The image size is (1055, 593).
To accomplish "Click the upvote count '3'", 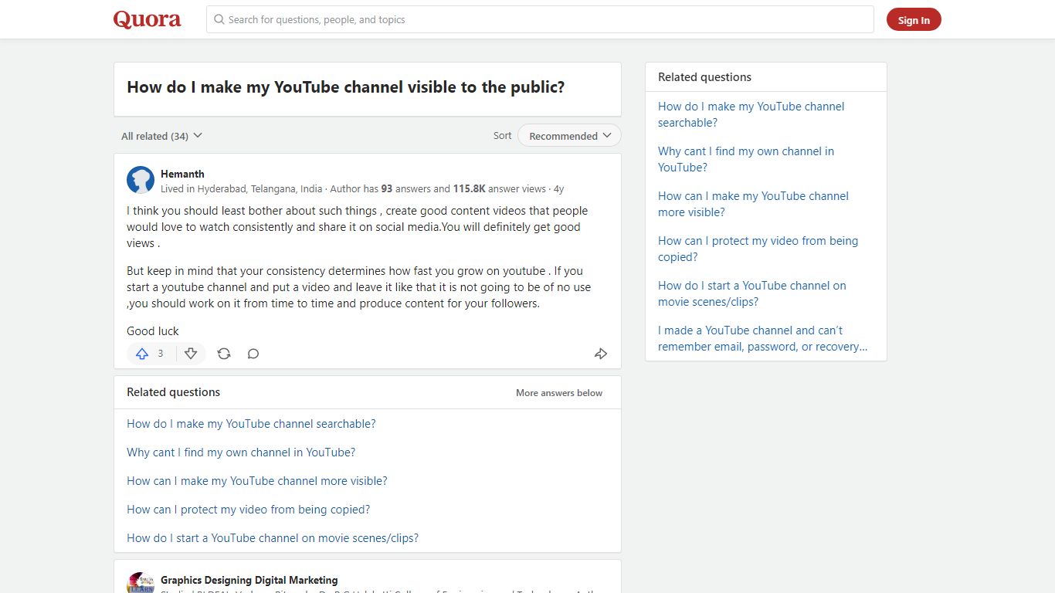I will [161, 354].
